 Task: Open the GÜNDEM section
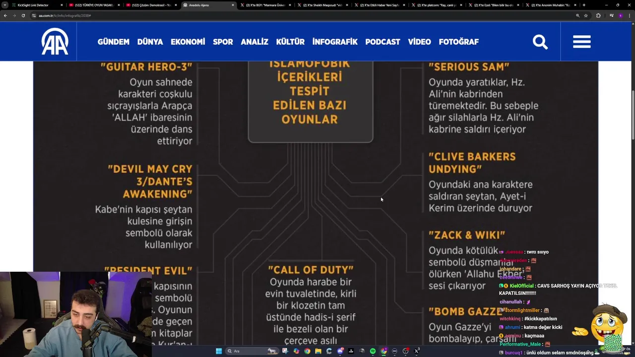click(x=113, y=42)
